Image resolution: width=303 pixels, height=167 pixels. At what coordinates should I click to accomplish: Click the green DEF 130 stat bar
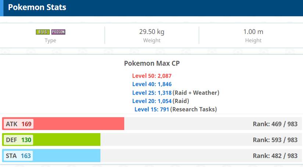click(x=51, y=139)
